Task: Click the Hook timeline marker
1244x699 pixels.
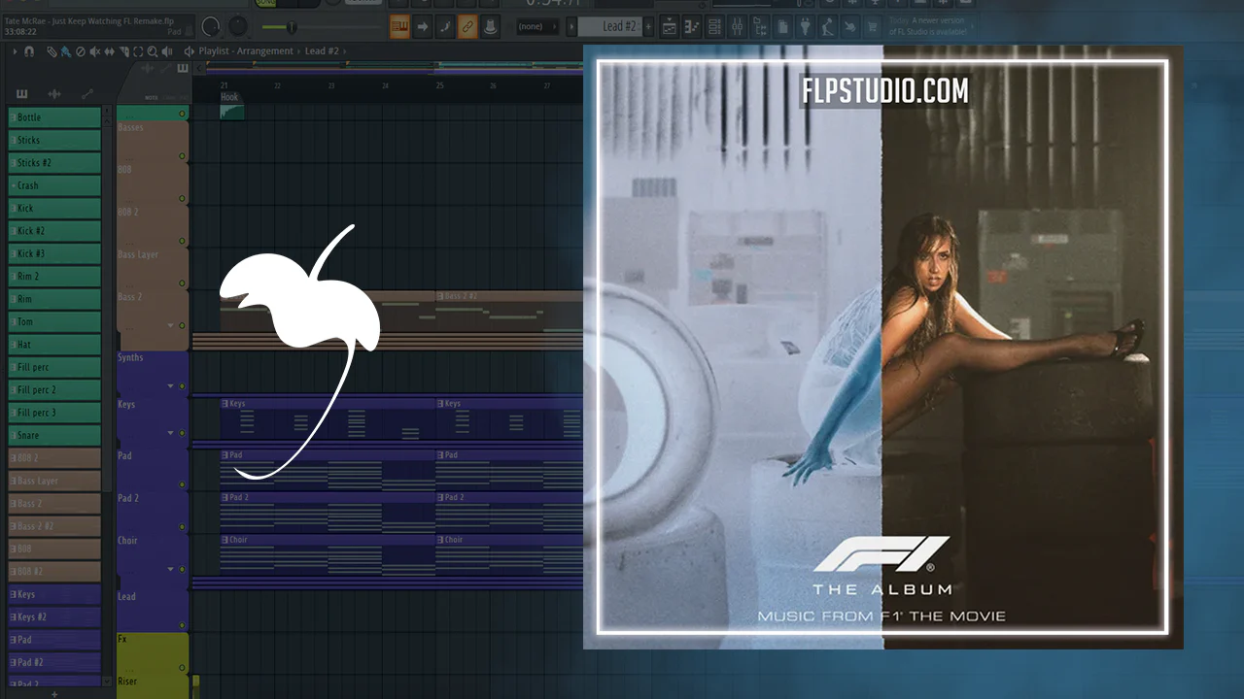Action: [x=230, y=97]
